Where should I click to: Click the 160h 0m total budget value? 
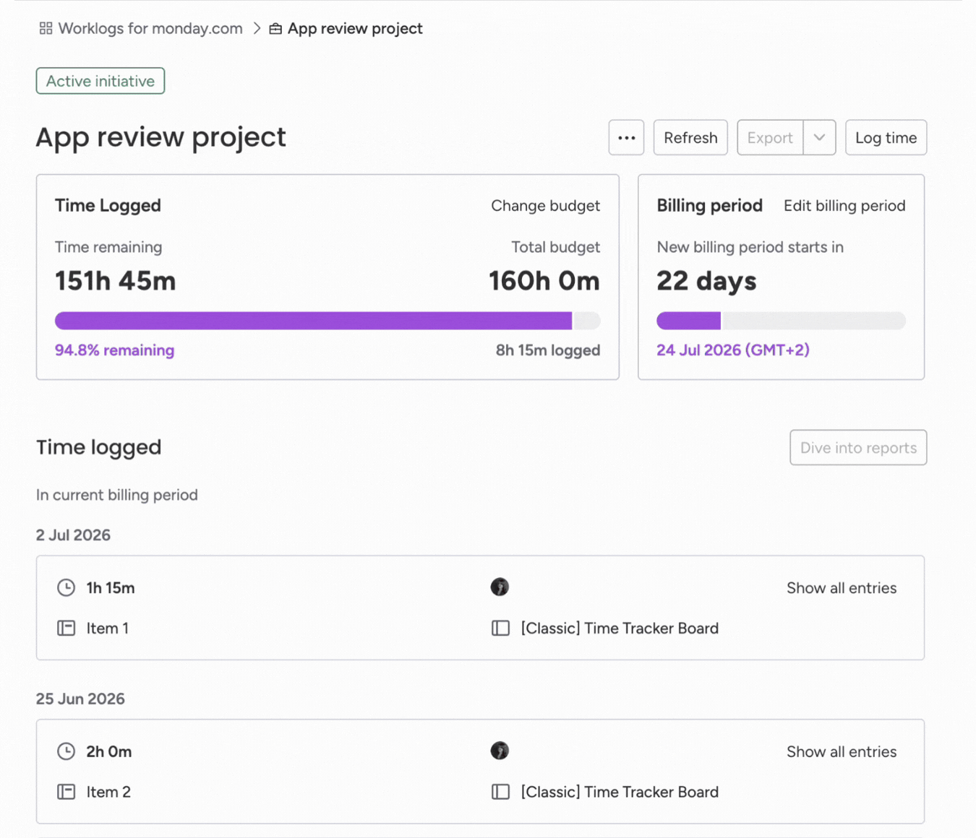coord(544,281)
